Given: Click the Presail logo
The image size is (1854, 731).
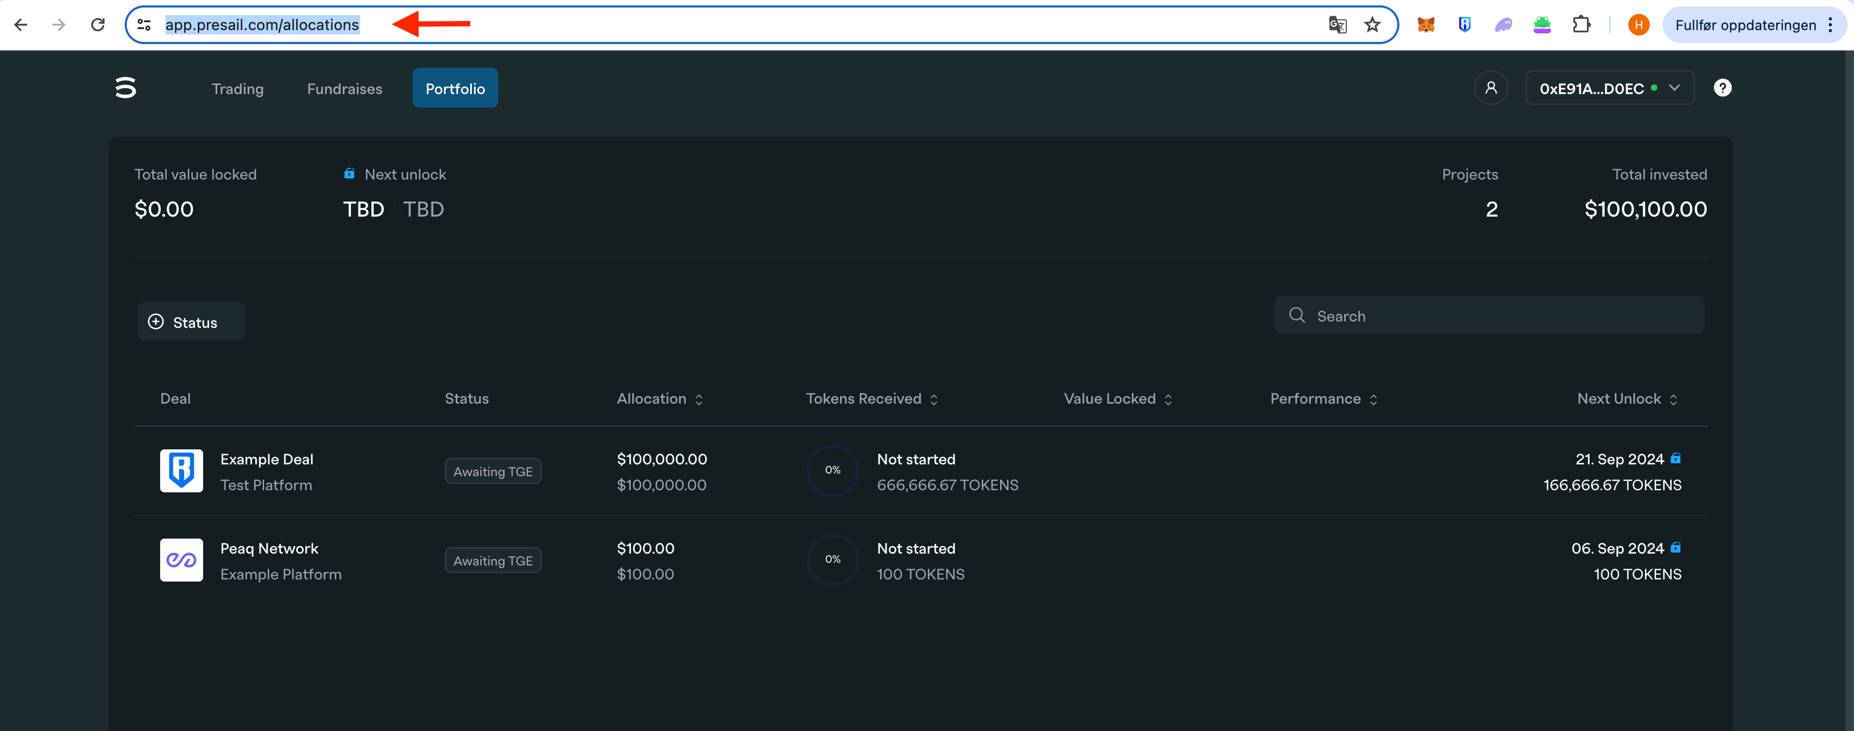Looking at the screenshot, I should click(x=126, y=88).
